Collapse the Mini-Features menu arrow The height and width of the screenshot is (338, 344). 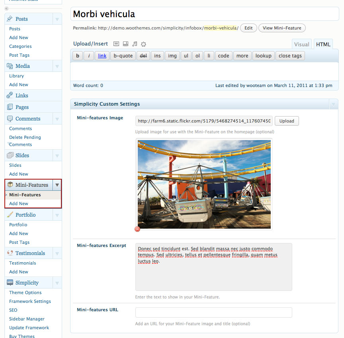(x=57, y=185)
